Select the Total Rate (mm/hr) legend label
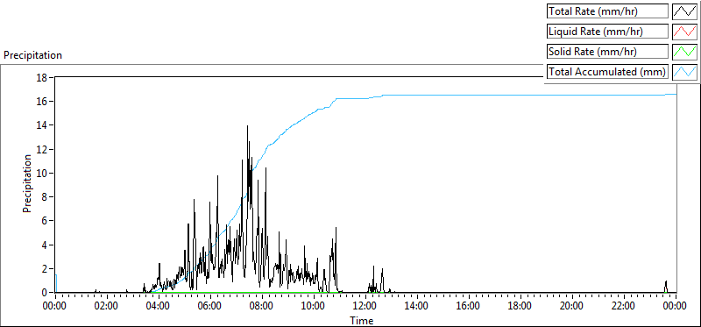 coord(607,11)
